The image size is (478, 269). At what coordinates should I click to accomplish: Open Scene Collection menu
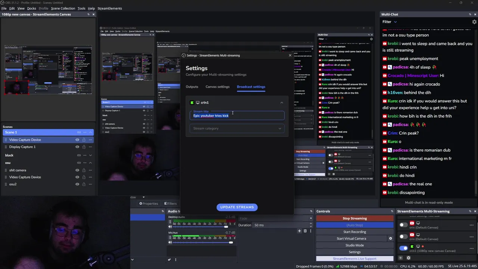pos(63,8)
